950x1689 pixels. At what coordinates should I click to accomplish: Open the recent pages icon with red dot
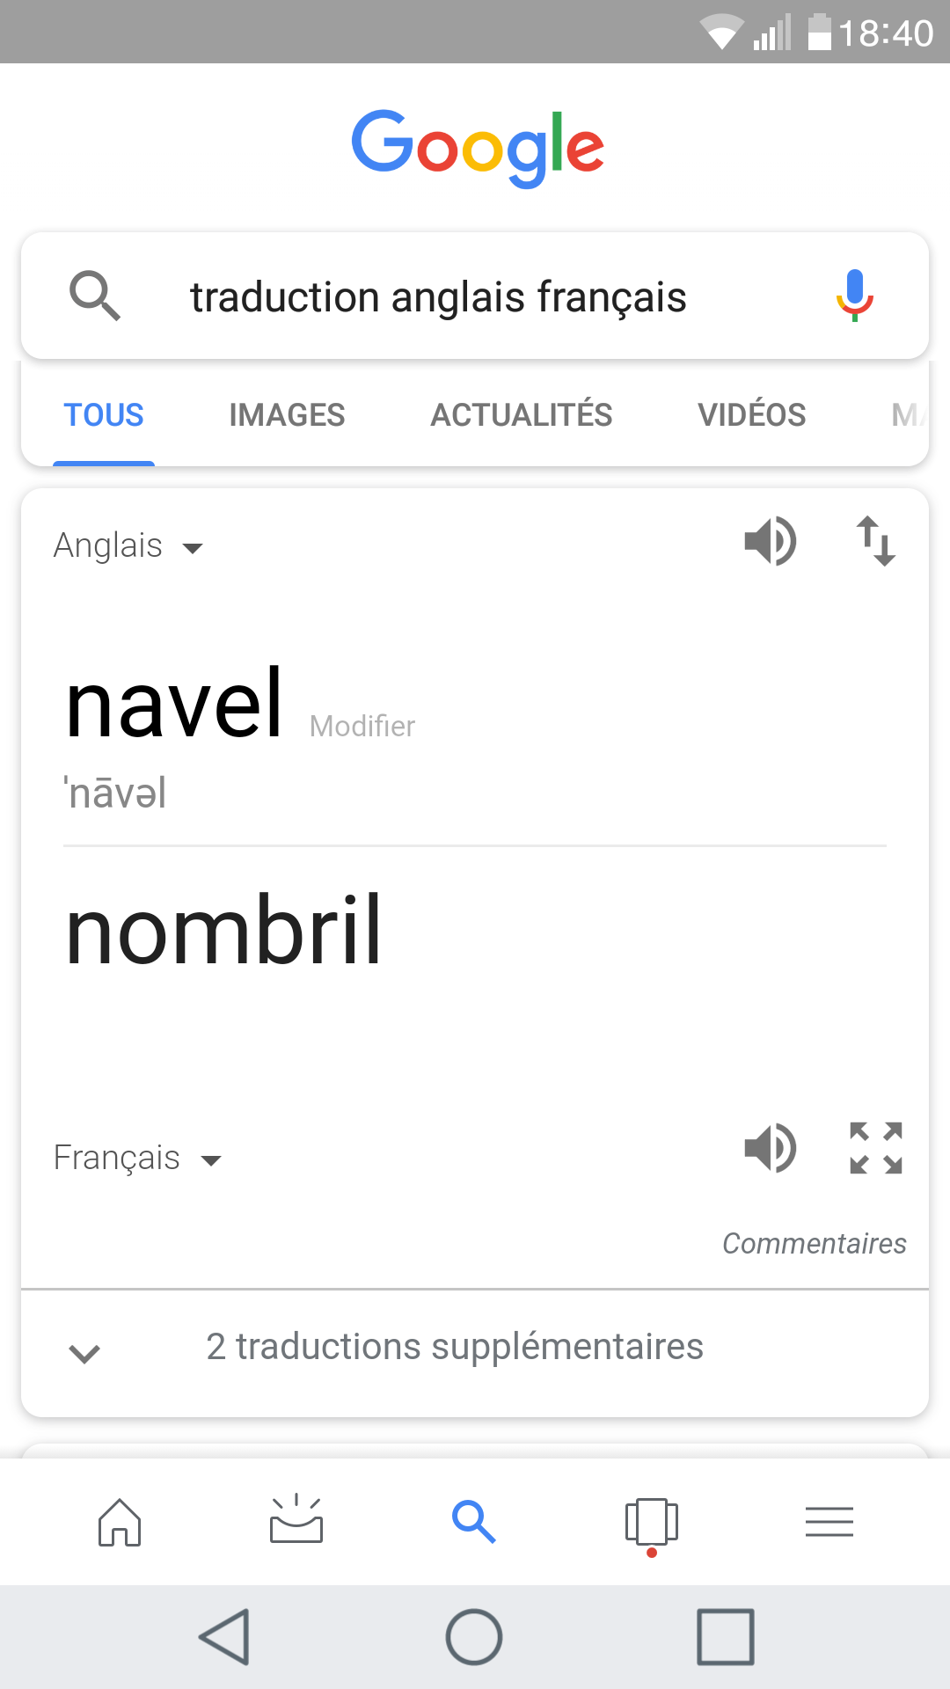pos(652,1525)
